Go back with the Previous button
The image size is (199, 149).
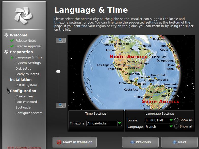click(x=140, y=142)
